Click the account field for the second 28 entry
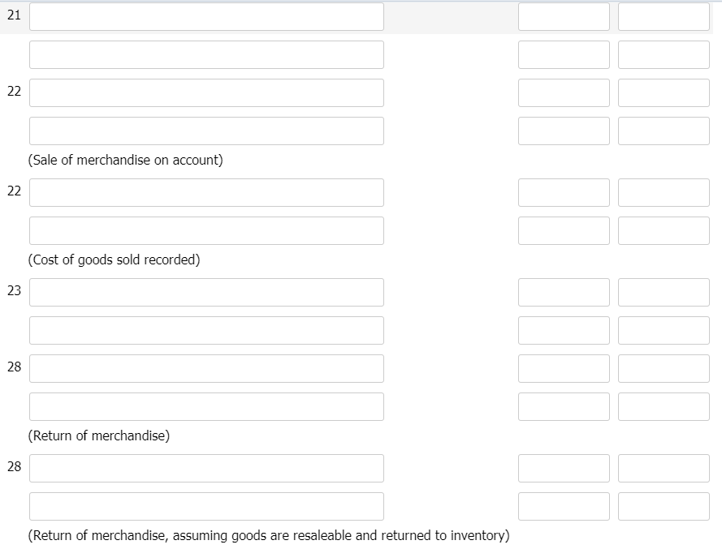 coord(206,468)
